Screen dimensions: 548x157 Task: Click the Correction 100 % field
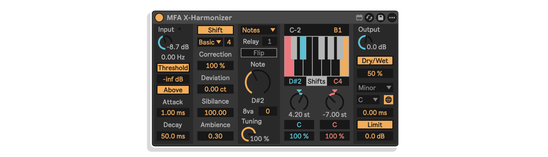click(x=215, y=66)
